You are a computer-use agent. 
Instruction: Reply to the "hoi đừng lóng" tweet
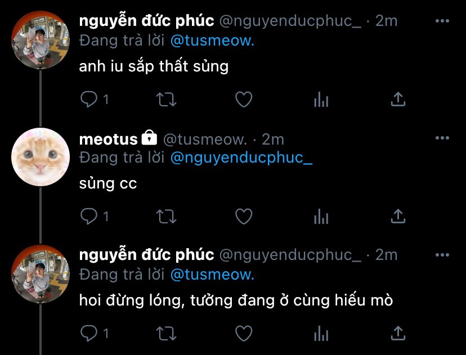(89, 334)
